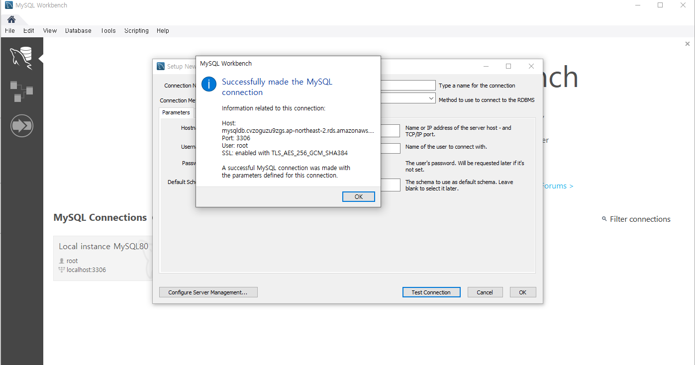Open the Edit menu
695x365 pixels.
29,30
